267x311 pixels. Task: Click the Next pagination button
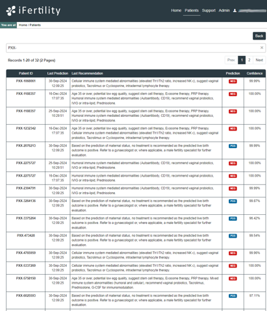pyautogui.click(x=259, y=60)
